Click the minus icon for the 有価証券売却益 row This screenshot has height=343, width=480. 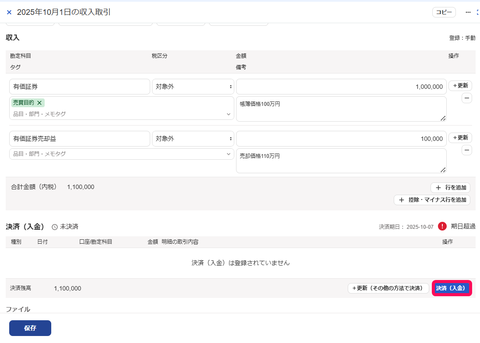pos(466,150)
